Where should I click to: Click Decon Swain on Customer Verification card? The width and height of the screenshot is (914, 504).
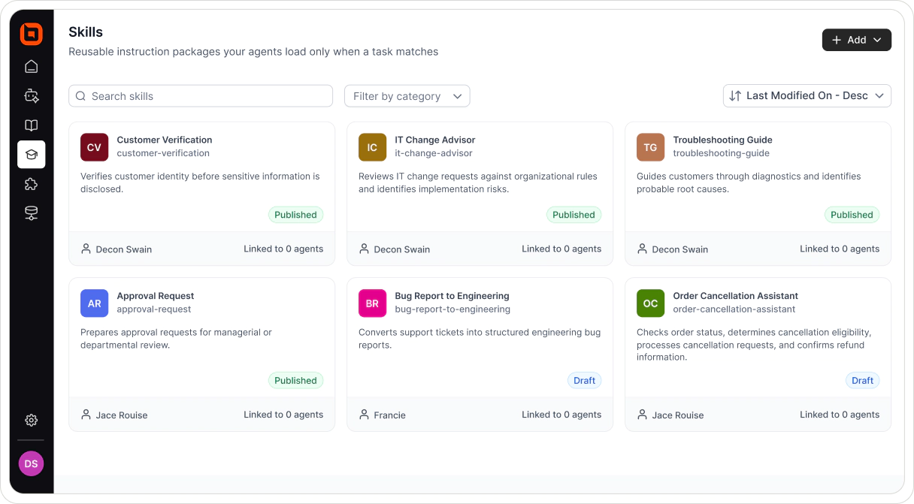[124, 249]
